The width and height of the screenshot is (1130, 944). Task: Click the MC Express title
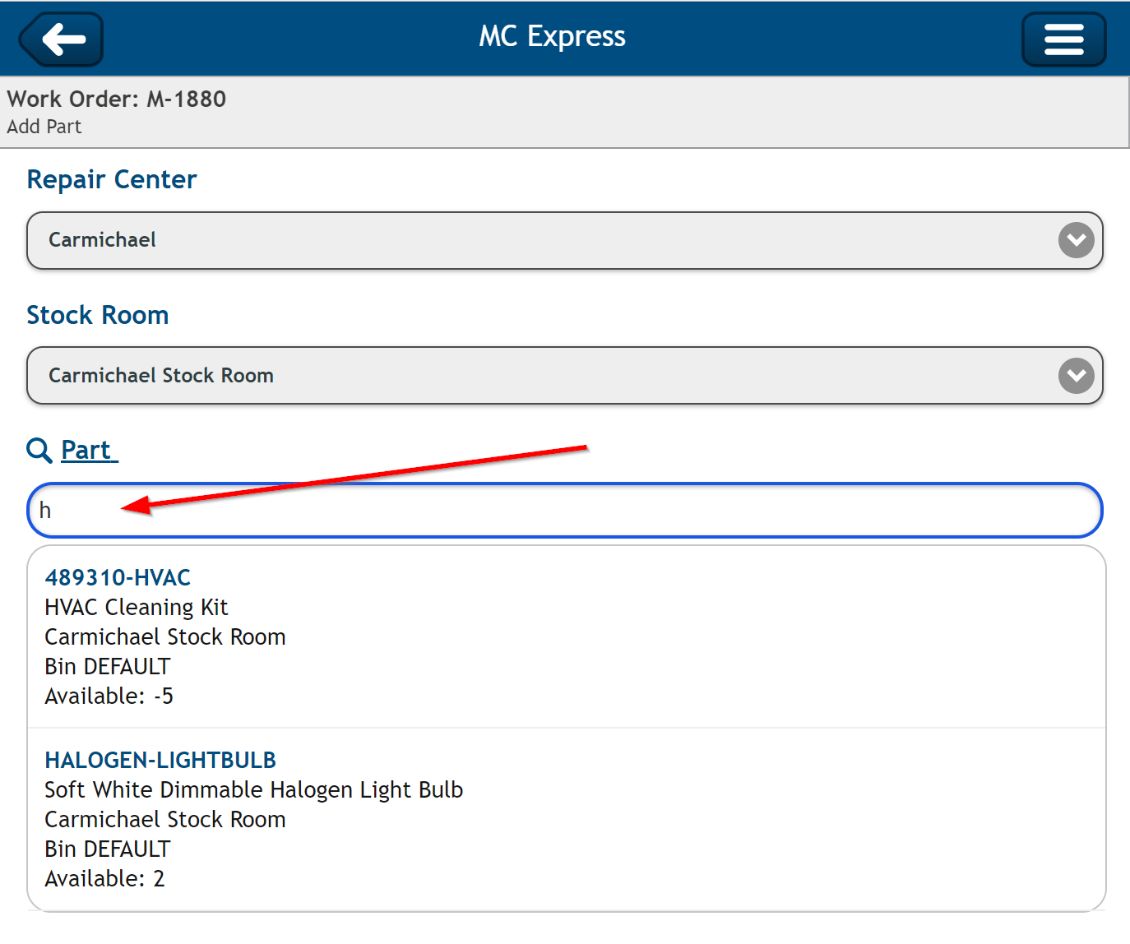(553, 36)
